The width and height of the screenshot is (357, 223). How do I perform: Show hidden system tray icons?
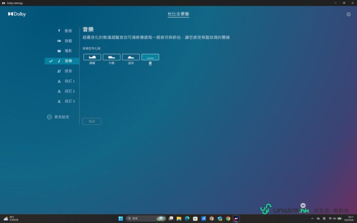coord(312,218)
